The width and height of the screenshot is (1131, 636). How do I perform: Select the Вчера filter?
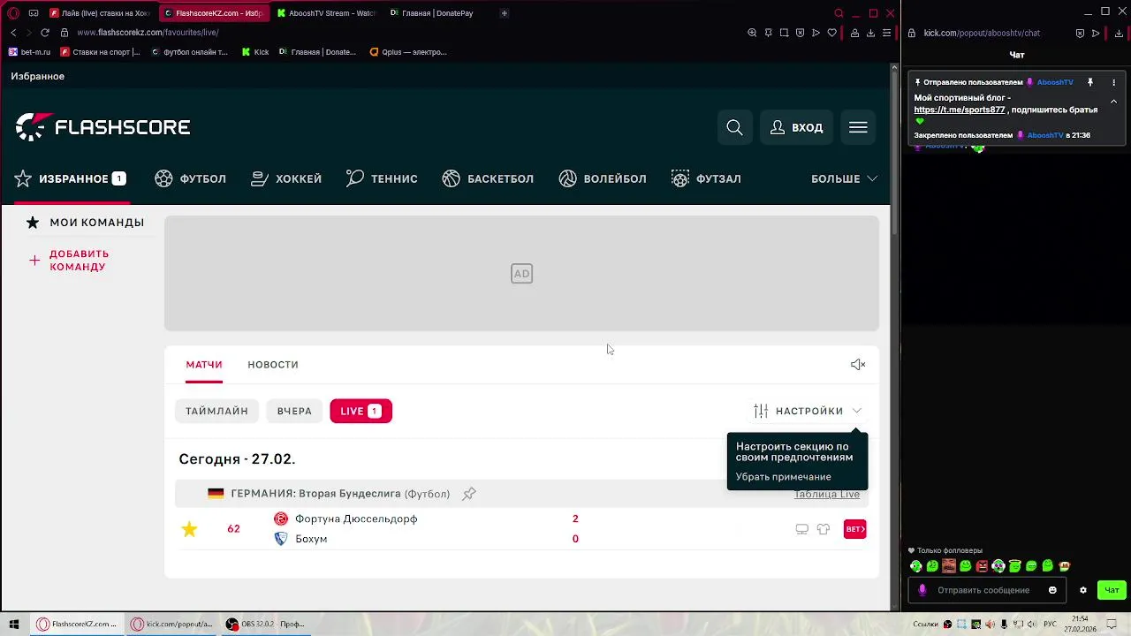pos(294,411)
